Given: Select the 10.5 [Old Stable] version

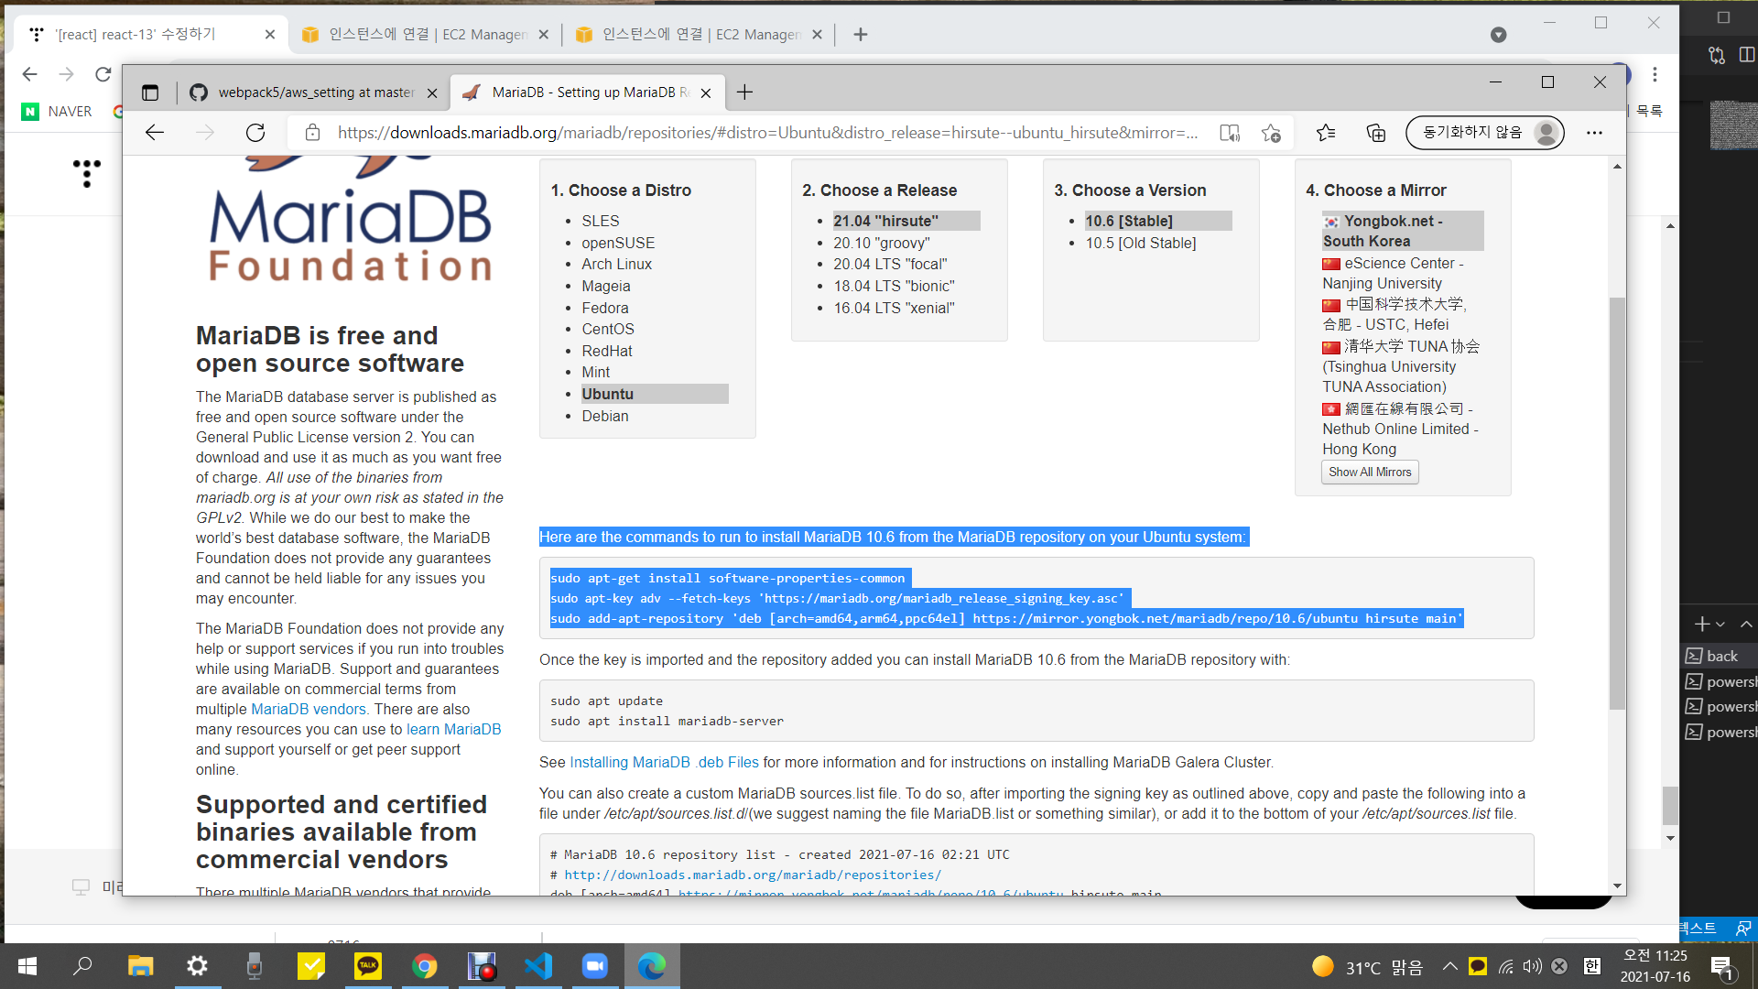Looking at the screenshot, I should (1140, 243).
